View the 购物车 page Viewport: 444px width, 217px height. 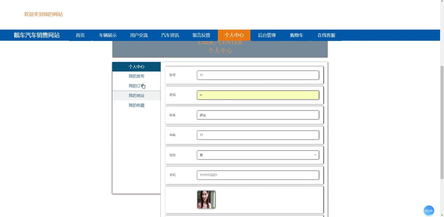point(297,35)
